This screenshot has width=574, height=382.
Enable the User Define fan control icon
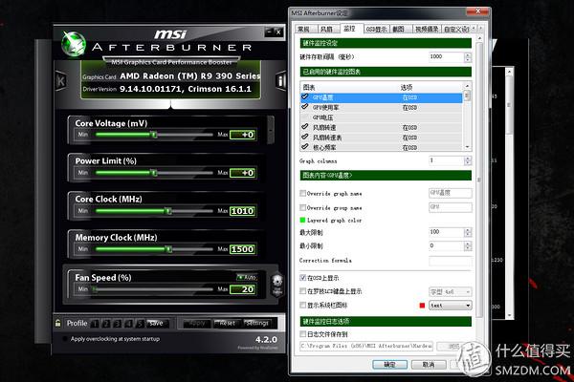(x=277, y=285)
